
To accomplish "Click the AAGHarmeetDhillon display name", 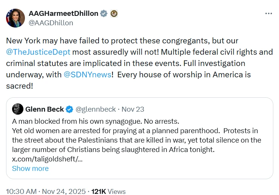I will (63, 14).
